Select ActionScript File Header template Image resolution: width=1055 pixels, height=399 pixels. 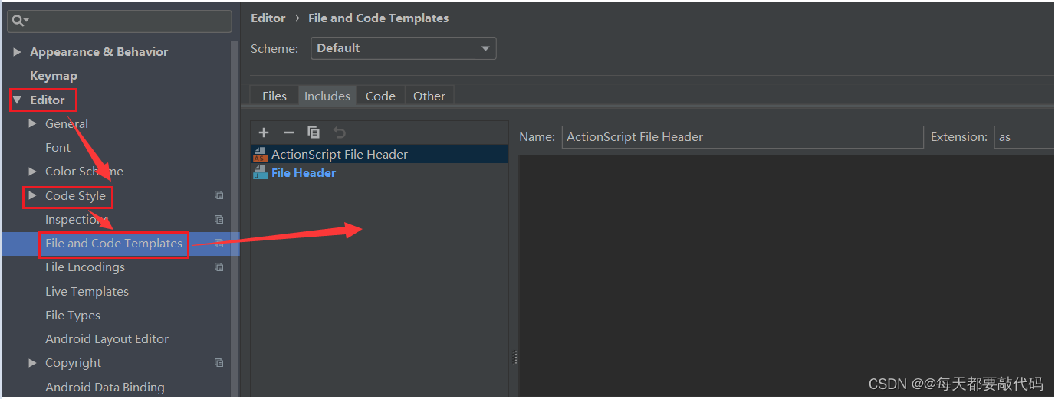(380, 154)
